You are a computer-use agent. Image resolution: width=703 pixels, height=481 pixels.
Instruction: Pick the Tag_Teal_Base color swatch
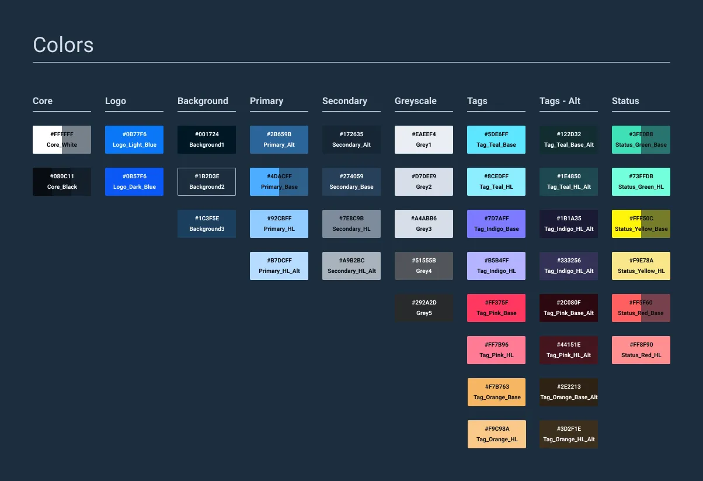[x=496, y=139]
